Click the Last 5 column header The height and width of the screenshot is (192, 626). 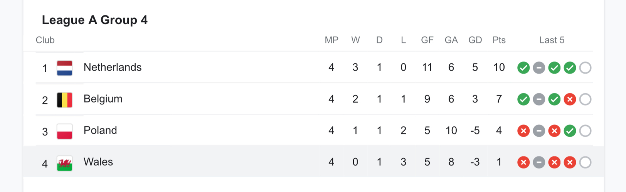pos(552,40)
